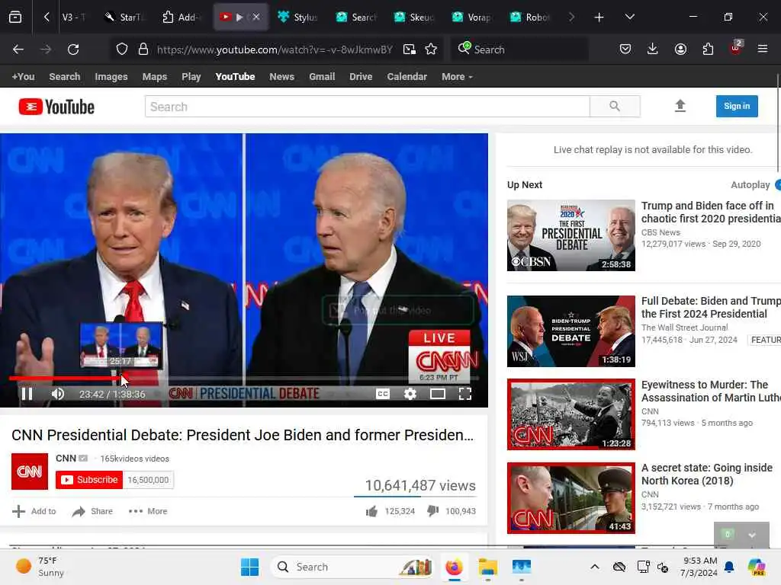Viewport: 781px width, 585px height.
Task: Enter fullscreen video mode
Action: [x=464, y=394]
